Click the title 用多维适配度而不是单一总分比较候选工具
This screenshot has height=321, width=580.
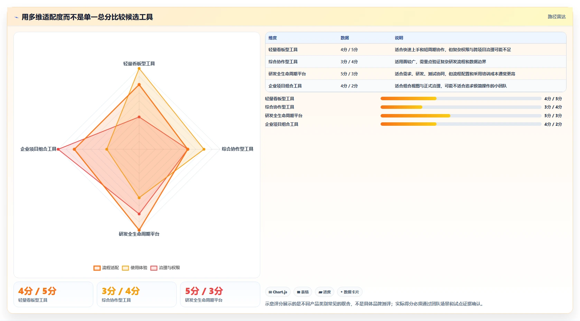87,17
